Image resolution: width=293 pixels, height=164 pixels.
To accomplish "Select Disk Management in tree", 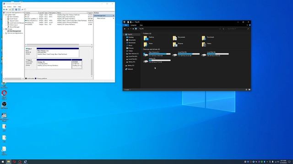I will 14,31.
